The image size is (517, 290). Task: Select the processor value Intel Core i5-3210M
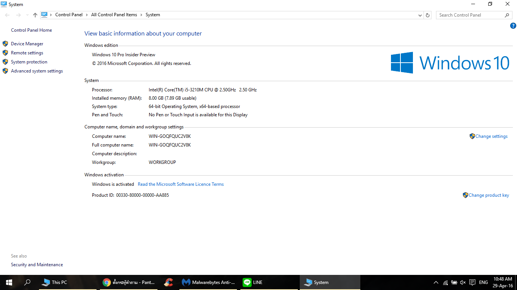[x=203, y=90]
